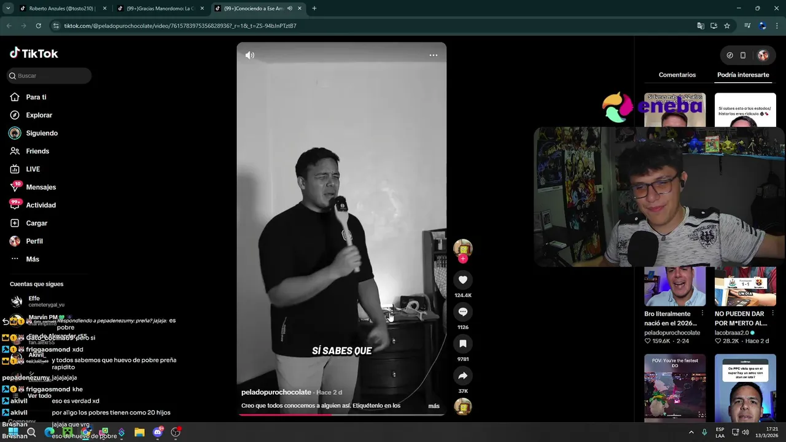Open the Siguiendo feed
Screen dimensions: 786x442
click(41, 133)
